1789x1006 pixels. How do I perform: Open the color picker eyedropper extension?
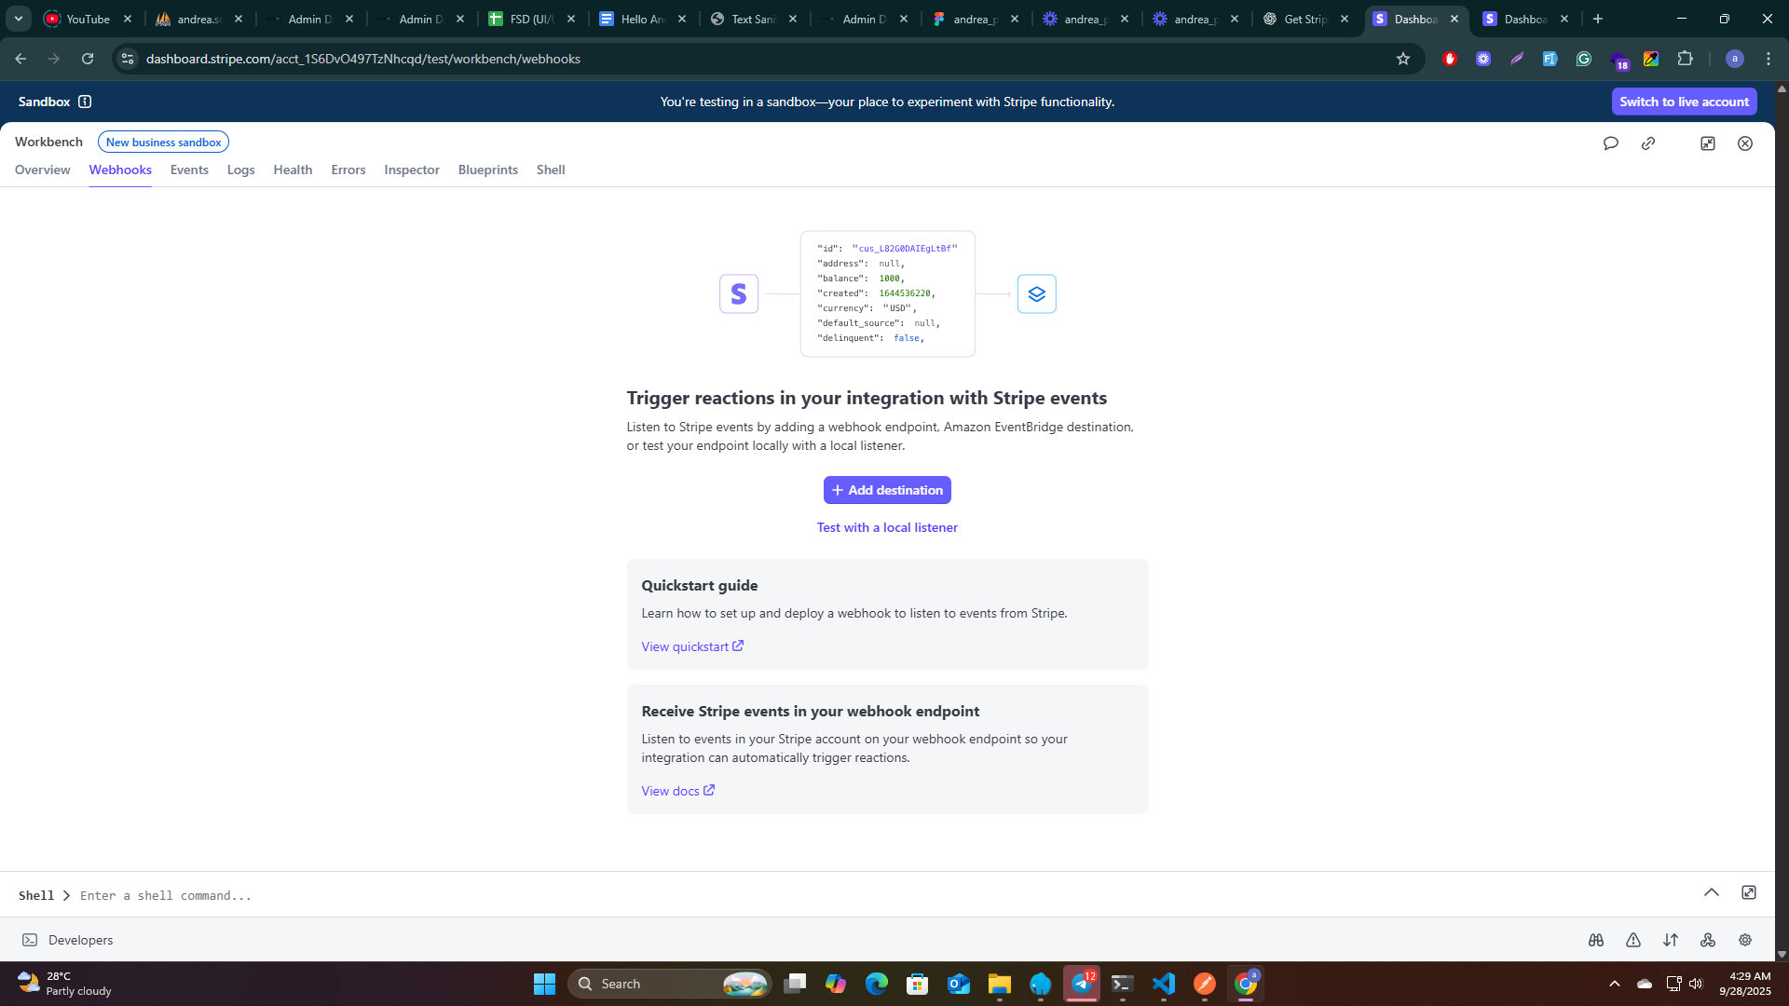click(1651, 59)
